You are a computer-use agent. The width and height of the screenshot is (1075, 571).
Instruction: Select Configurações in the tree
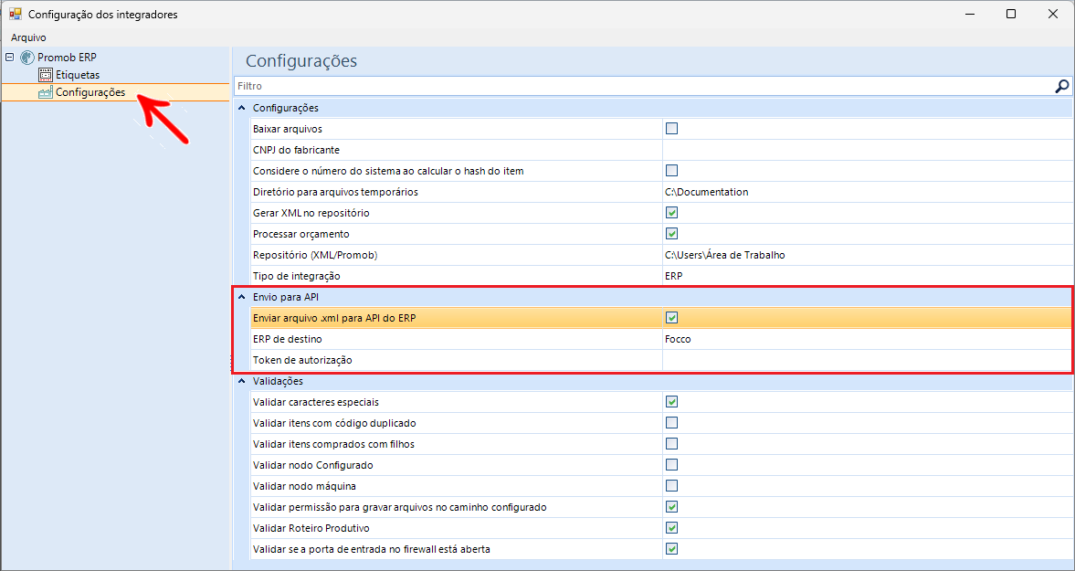click(x=90, y=92)
